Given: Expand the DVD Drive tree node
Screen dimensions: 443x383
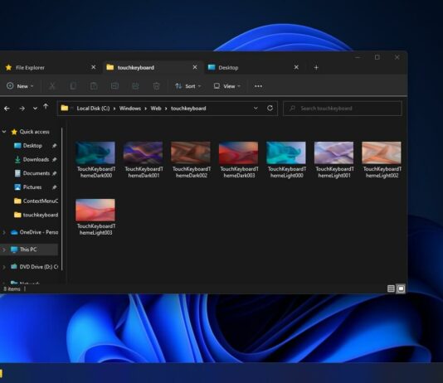Looking at the screenshot, I should pos(4,267).
